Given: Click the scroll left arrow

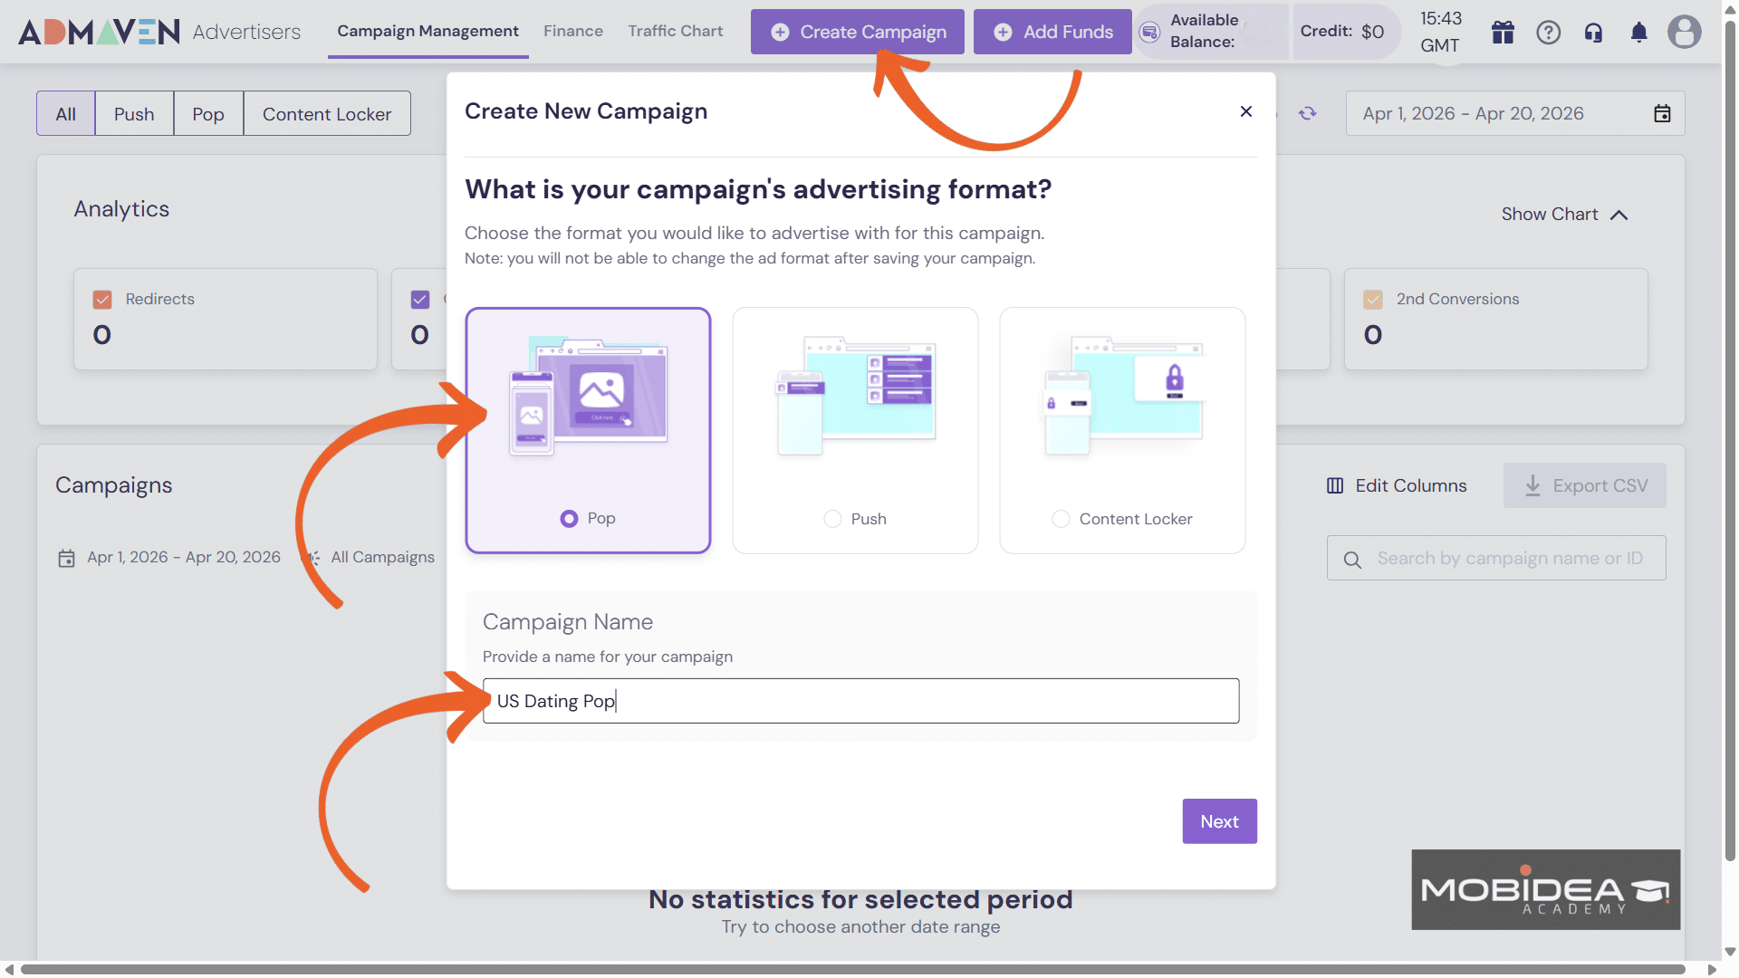Looking at the screenshot, I should pyautogui.click(x=9, y=970).
